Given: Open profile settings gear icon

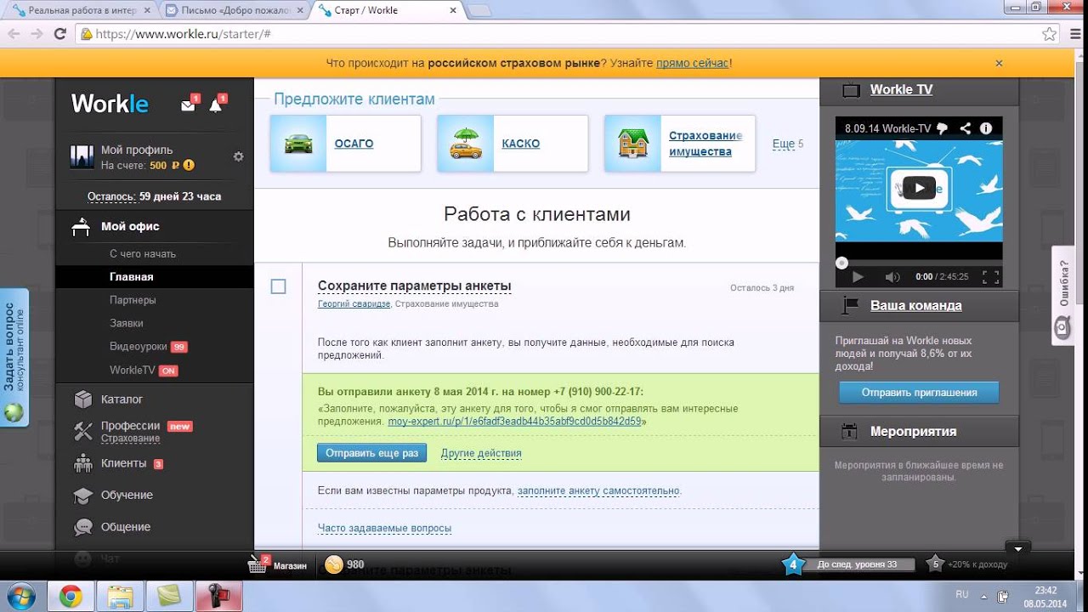Looking at the screenshot, I should click(x=239, y=156).
